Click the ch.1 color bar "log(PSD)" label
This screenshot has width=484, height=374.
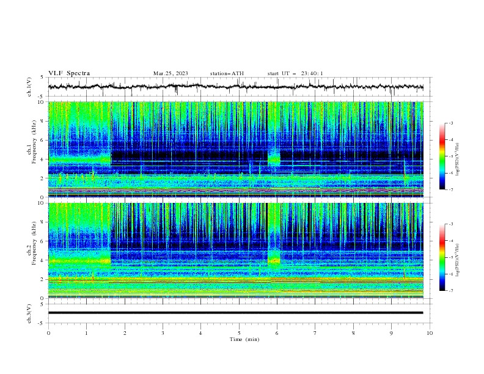[x=458, y=159]
